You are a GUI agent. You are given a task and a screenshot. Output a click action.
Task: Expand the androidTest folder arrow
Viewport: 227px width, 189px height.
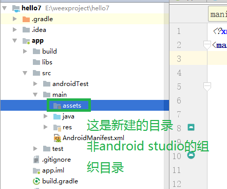point(35,84)
